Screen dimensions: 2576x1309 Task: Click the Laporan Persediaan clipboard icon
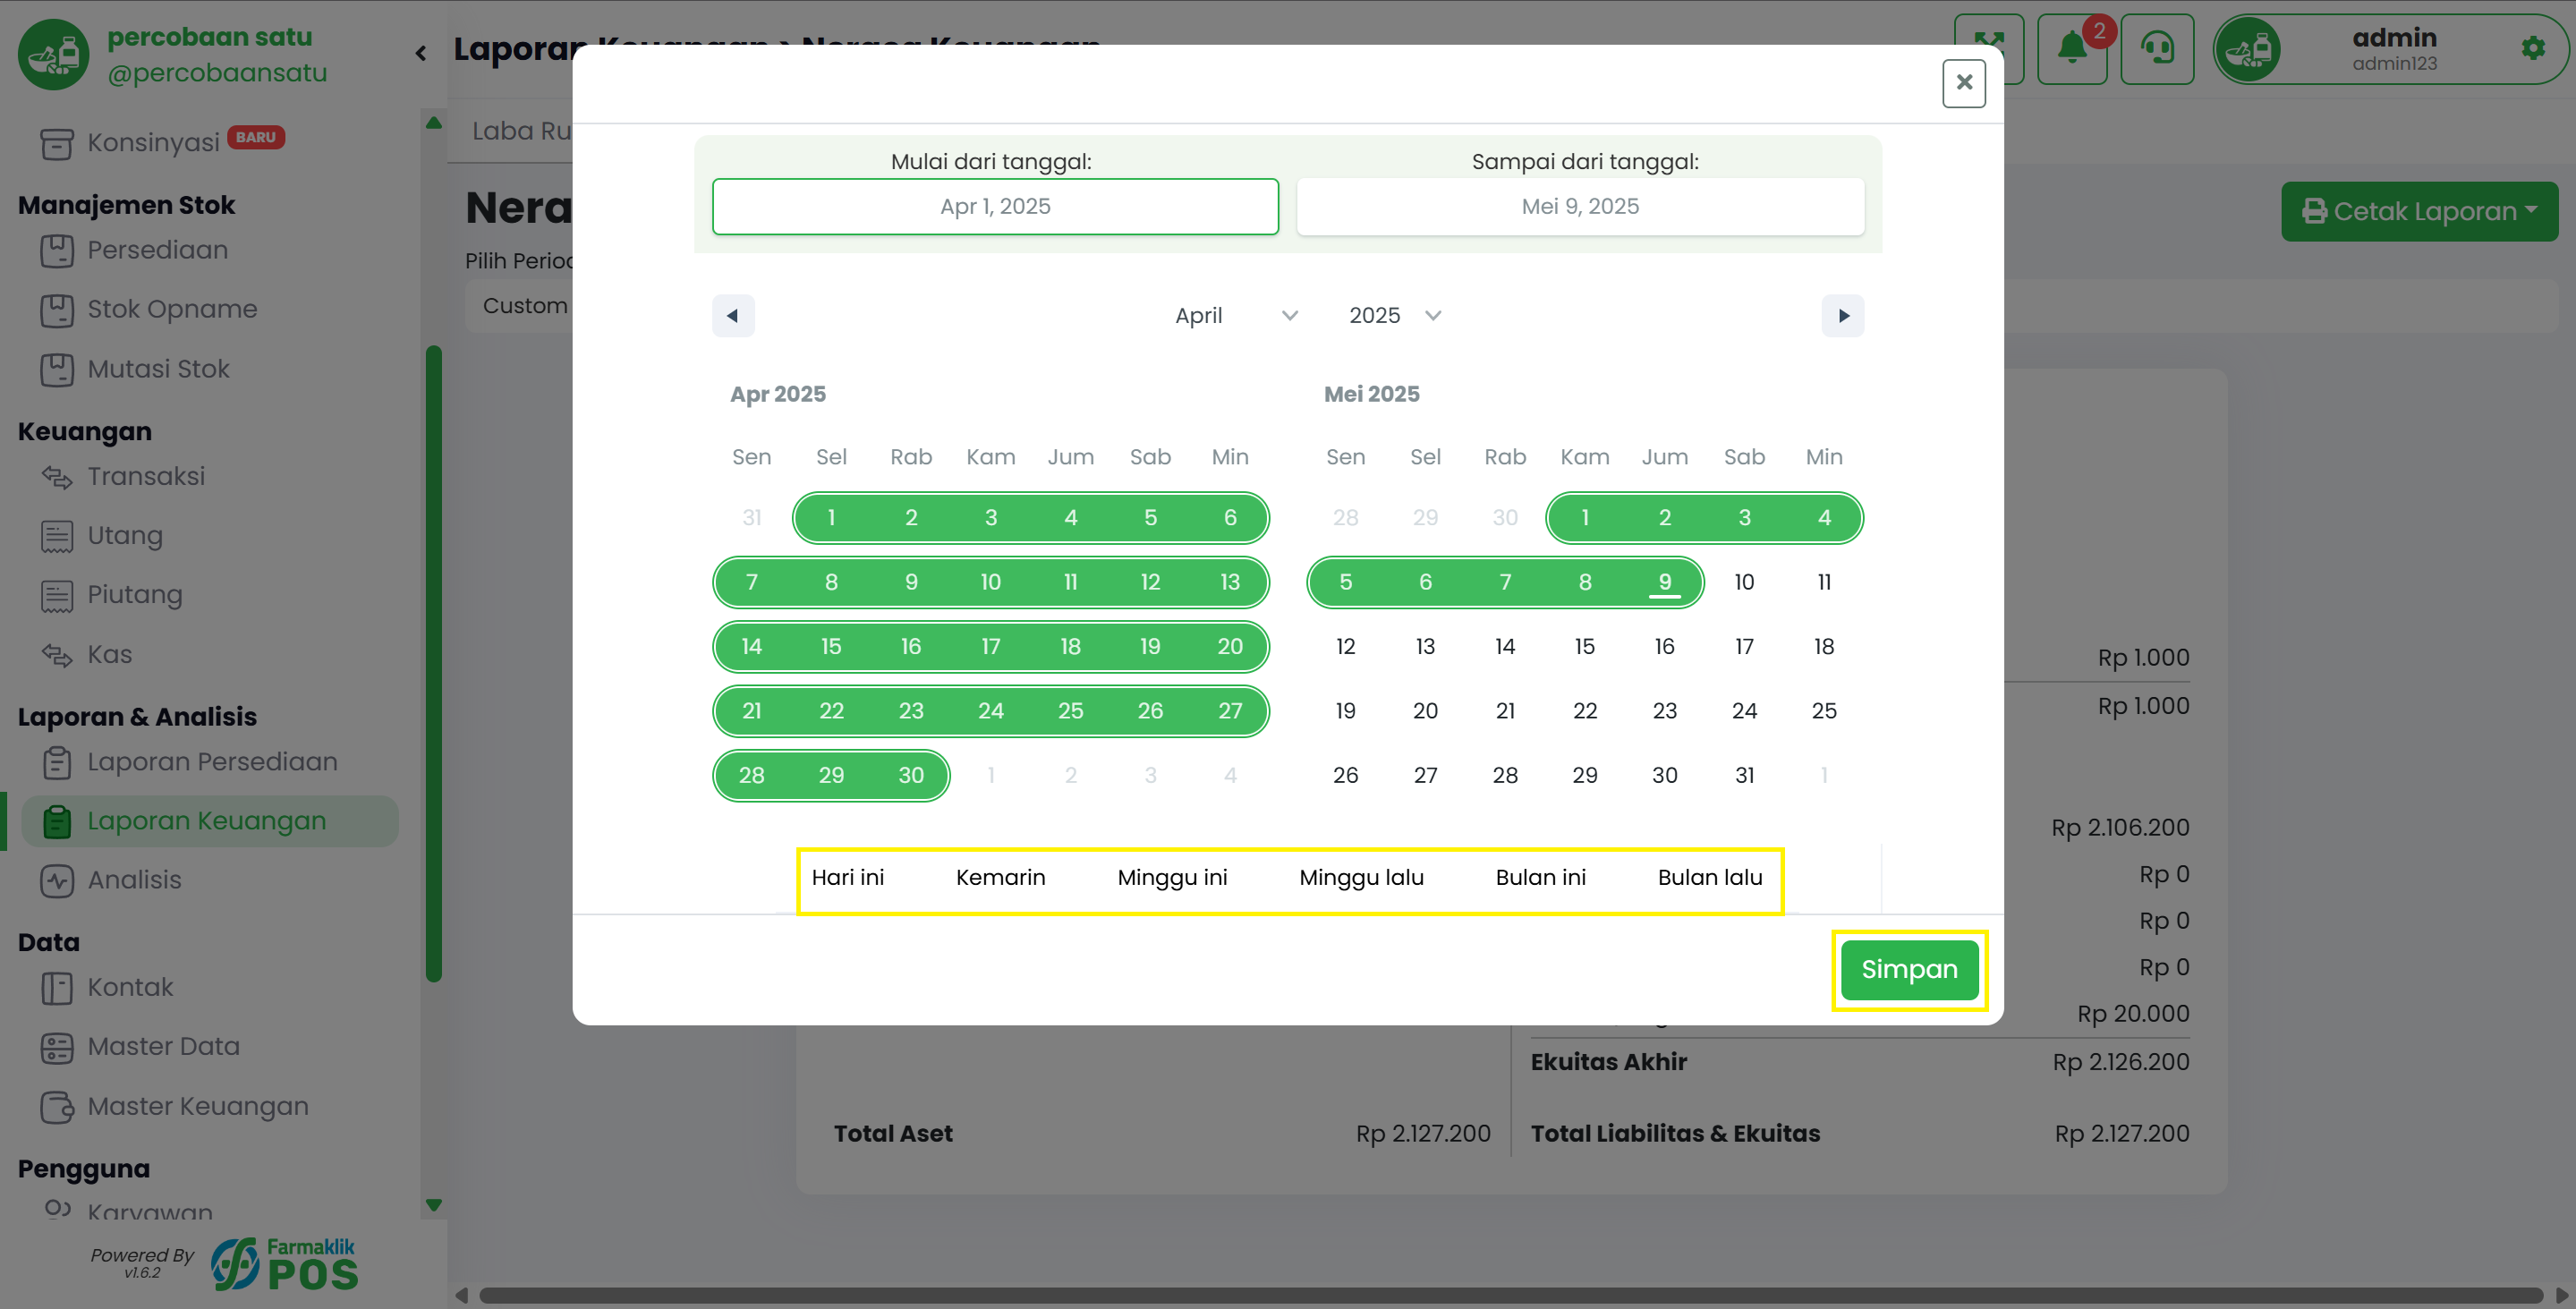click(56, 762)
